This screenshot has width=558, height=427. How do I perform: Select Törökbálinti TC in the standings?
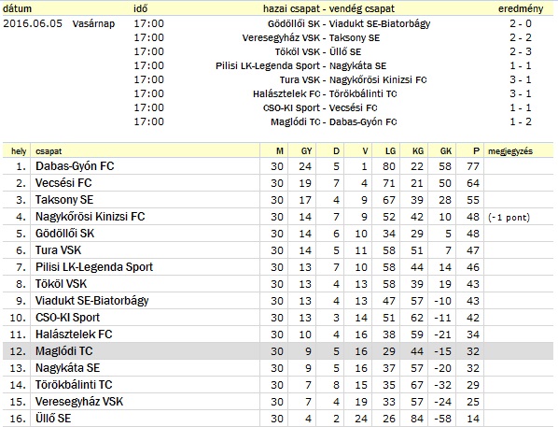point(74,385)
